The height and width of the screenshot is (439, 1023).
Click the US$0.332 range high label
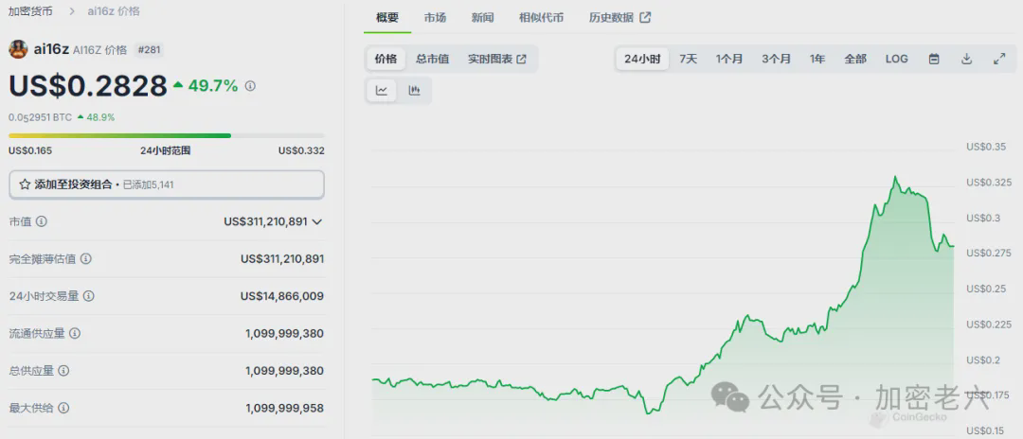[301, 150]
